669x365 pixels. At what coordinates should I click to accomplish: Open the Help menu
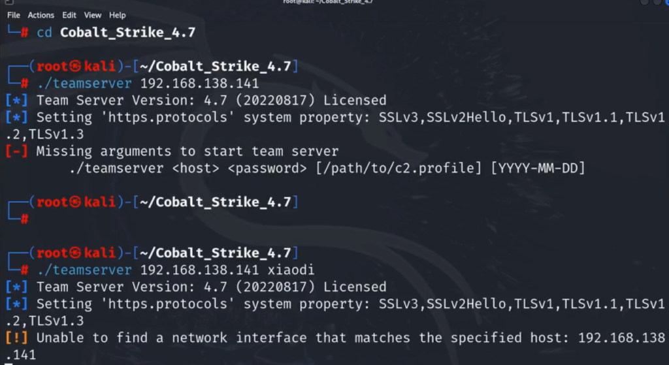click(x=118, y=15)
